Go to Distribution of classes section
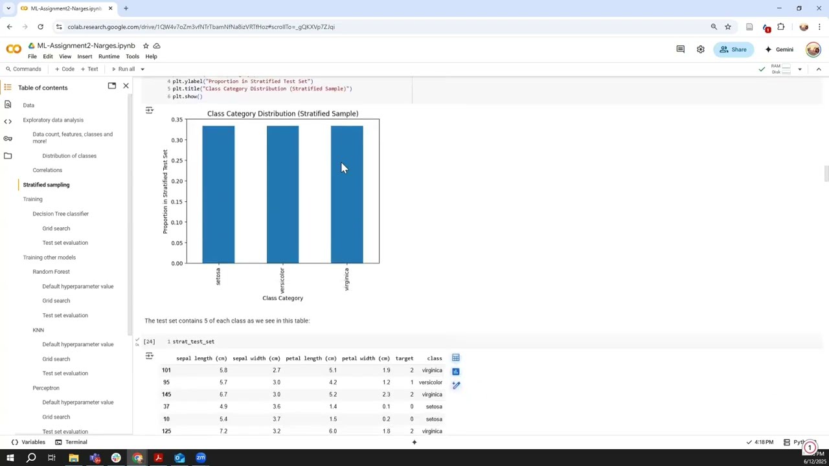Viewport: 829px width, 466px height. (x=69, y=156)
